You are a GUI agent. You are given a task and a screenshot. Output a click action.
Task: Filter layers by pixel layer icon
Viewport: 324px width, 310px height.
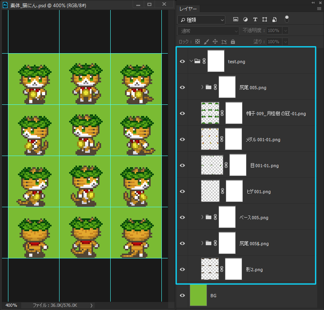point(236,19)
